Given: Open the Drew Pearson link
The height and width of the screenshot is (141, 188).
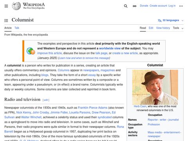Looking at the screenshot, I should tap(101, 112).
